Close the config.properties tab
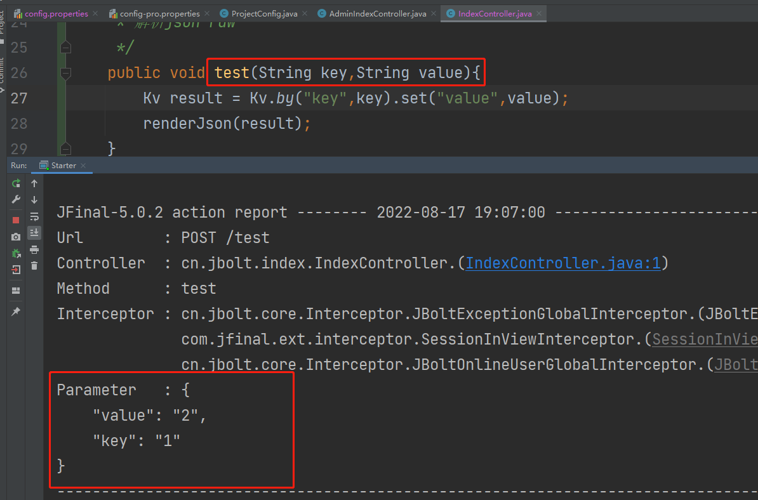The height and width of the screenshot is (500, 758). [95, 13]
